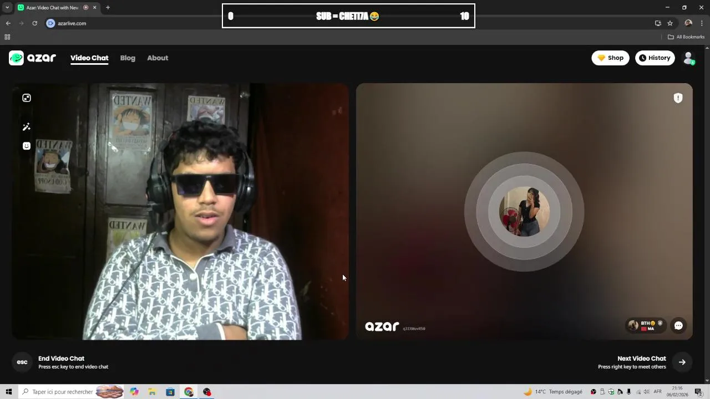Click the taskbar search box
710x399 pixels.
pos(71,392)
